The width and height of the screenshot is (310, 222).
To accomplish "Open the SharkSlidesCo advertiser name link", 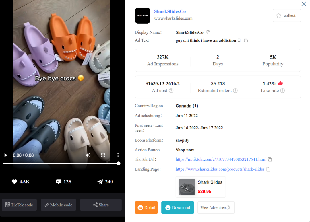I will [x=170, y=11].
